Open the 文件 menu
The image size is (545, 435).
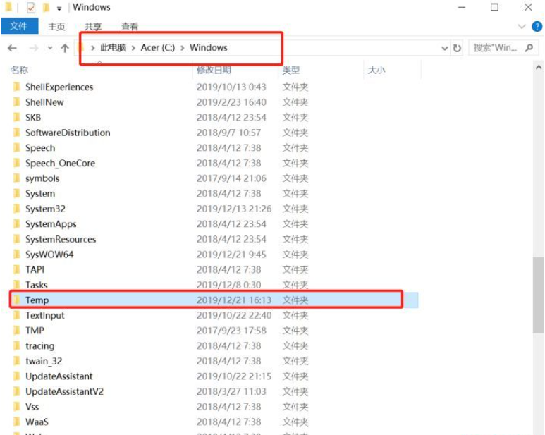pos(19,26)
